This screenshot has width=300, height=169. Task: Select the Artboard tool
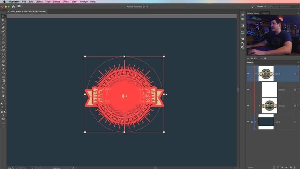click(x=3, y=92)
